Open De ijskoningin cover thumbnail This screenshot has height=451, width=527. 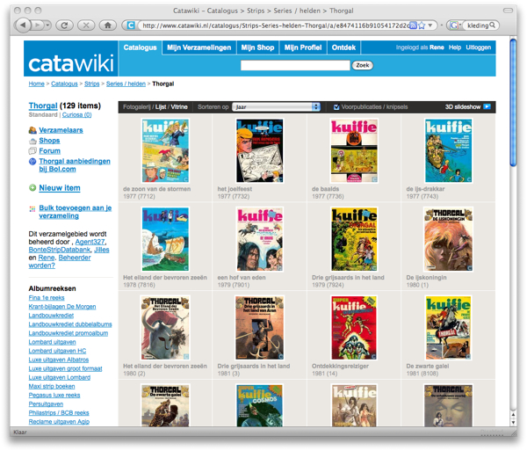click(448, 239)
